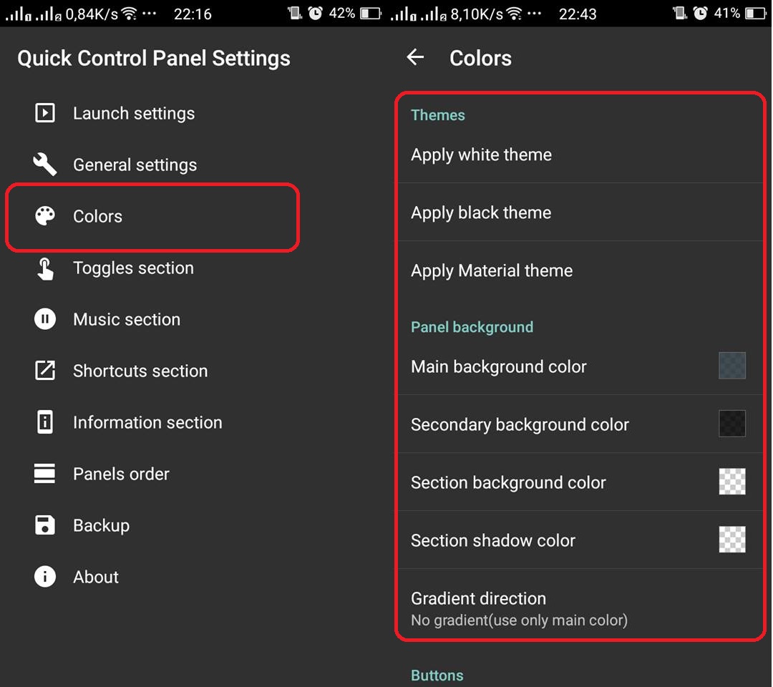773x687 pixels.
Task: Pick the Main background color swatch
Action: point(732,366)
